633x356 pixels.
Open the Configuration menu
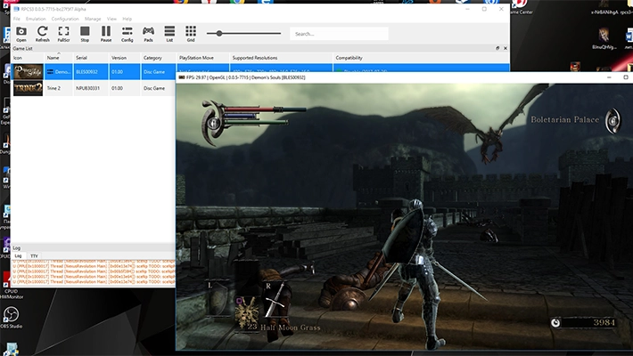(x=65, y=19)
